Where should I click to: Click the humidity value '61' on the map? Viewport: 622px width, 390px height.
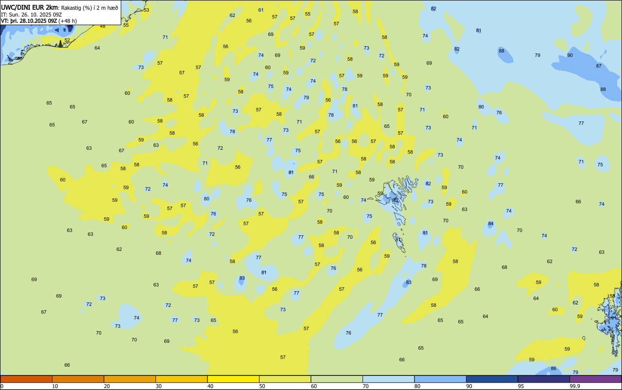[x=261, y=10]
